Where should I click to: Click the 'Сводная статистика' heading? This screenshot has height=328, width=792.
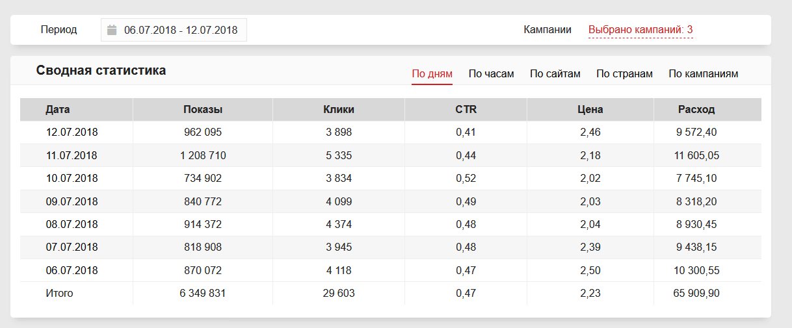point(101,71)
